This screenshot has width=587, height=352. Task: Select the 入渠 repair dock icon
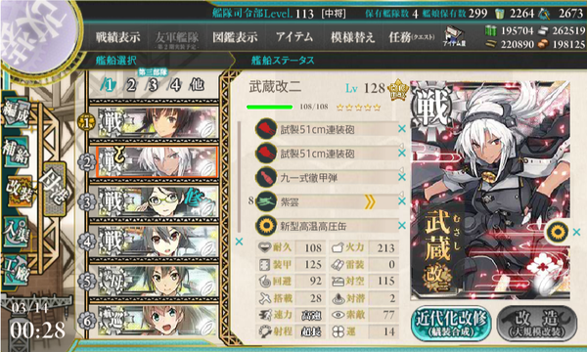point(16,233)
